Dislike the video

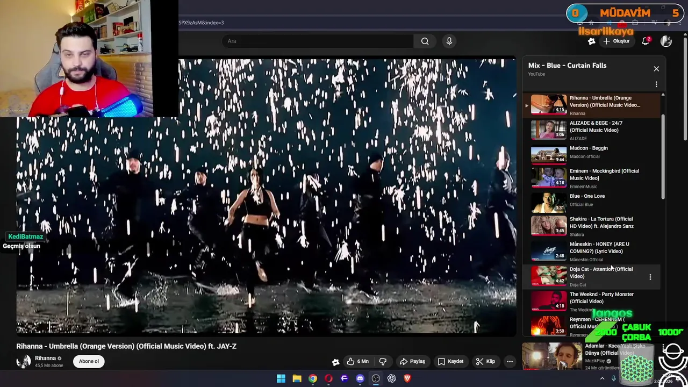click(383, 361)
